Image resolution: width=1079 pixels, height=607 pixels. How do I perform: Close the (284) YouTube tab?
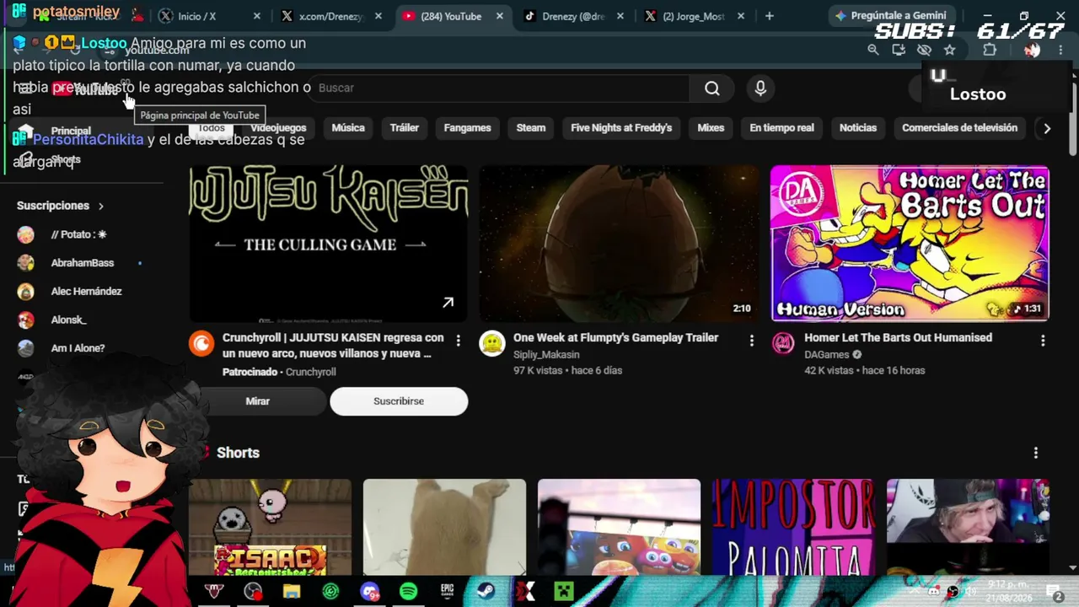500,16
